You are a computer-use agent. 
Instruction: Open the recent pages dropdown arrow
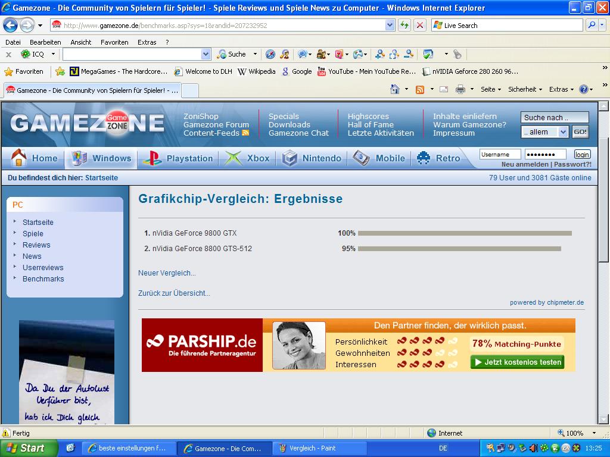click(40, 26)
